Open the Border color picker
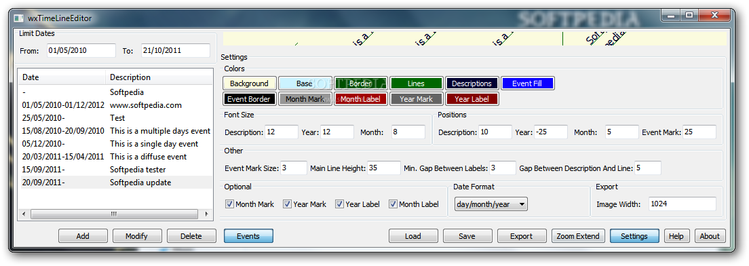The height and width of the screenshot is (266, 749). point(360,83)
